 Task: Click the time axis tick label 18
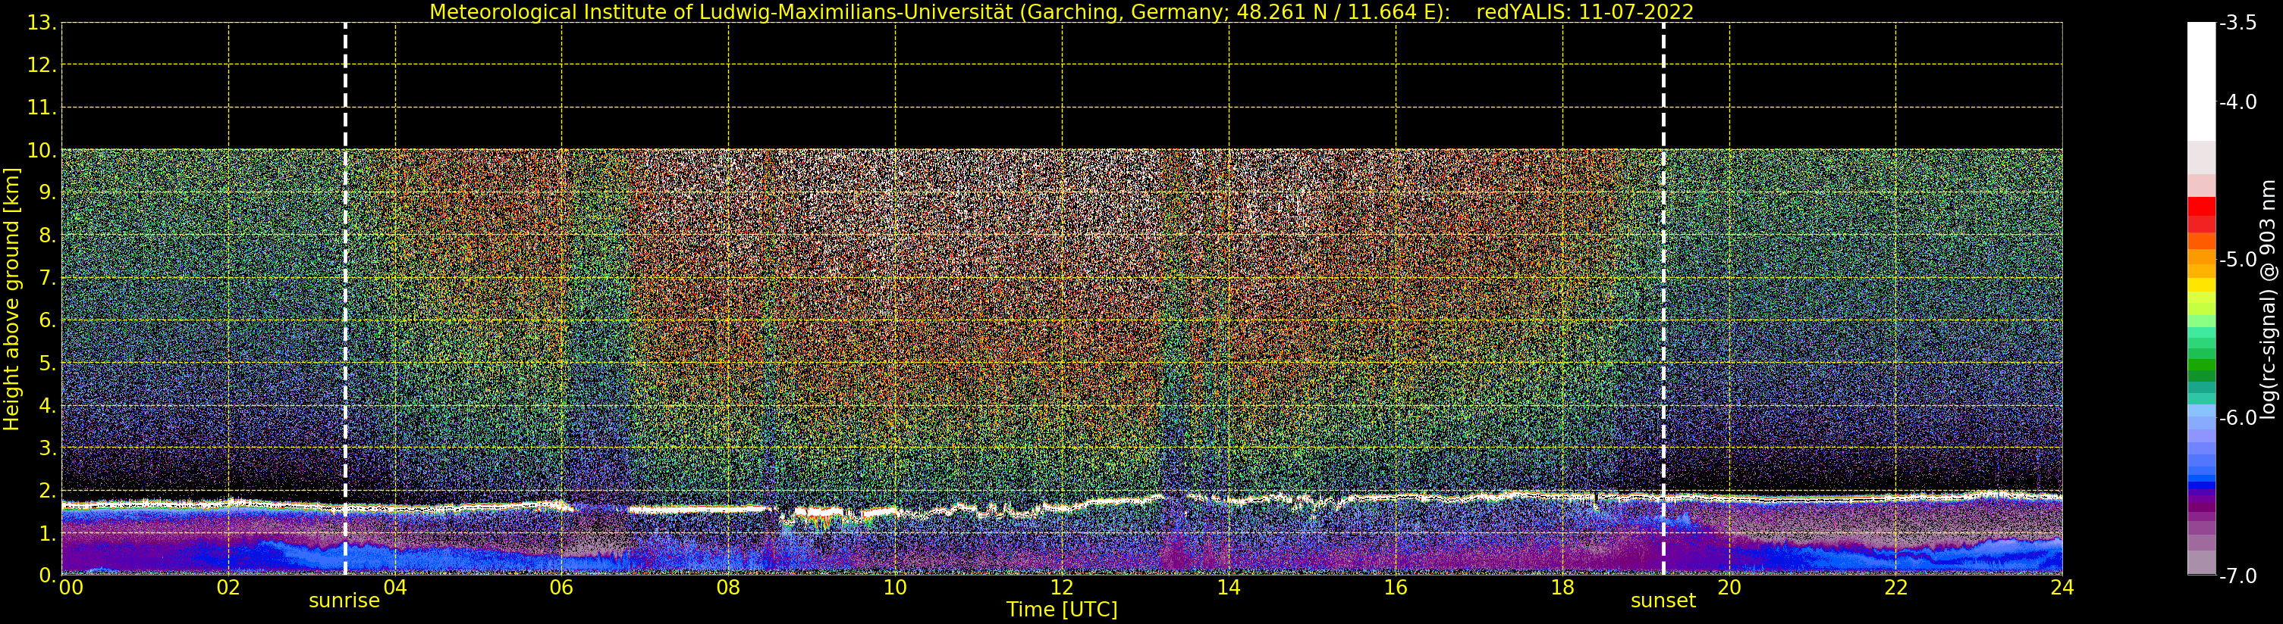click(x=1562, y=588)
